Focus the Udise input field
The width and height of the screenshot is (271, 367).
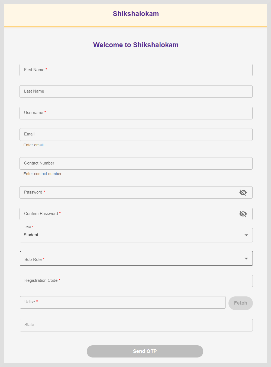click(x=122, y=302)
